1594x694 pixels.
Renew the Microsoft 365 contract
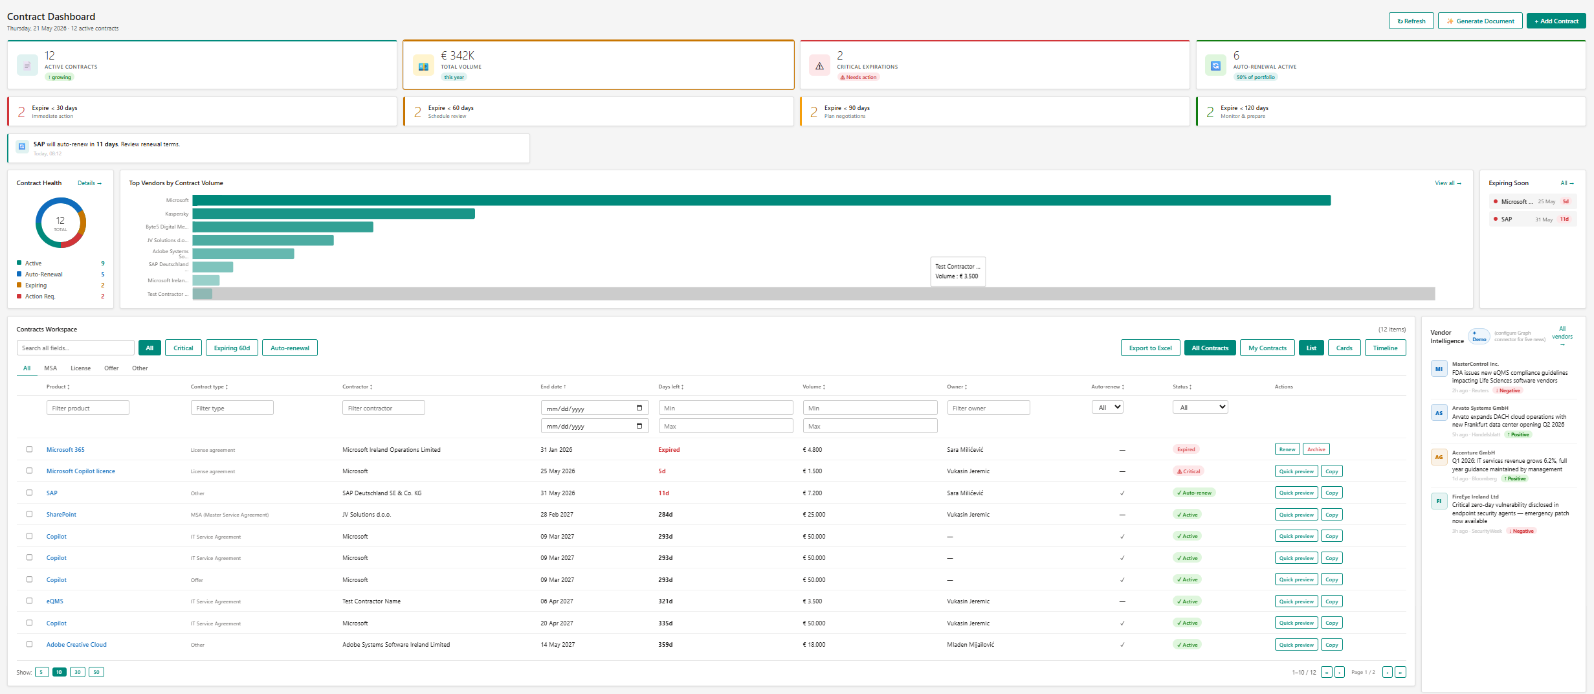click(x=1287, y=449)
